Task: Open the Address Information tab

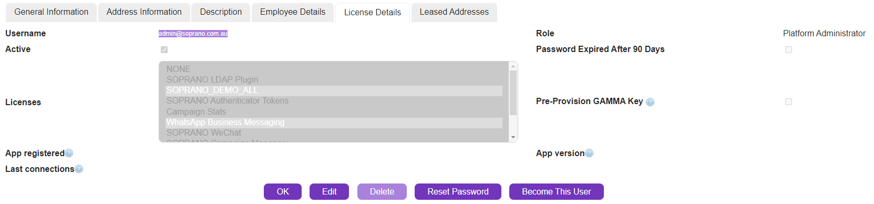Action: point(144,12)
